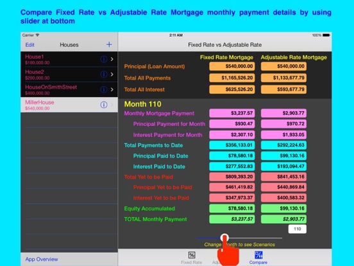This screenshot has height=266, width=354.
Task: Click Interest Payment for Month $2,307.10
Action: tap(232, 134)
